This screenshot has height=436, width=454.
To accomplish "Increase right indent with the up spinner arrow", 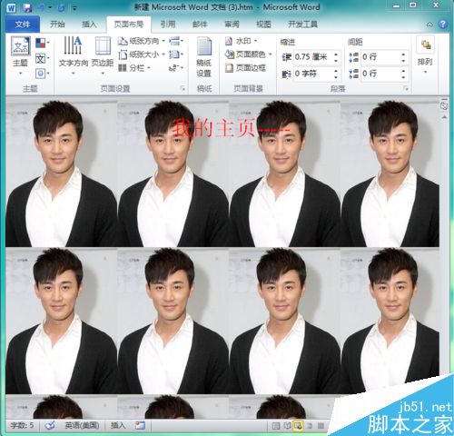I will point(336,71).
